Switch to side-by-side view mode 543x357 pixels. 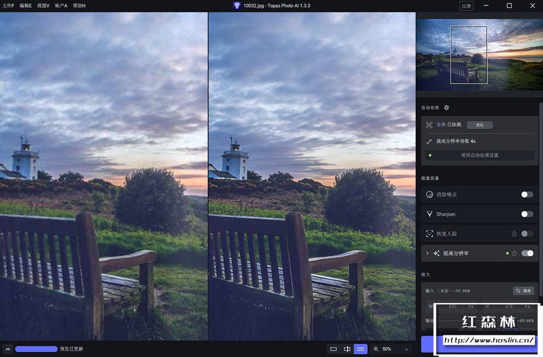pos(360,349)
